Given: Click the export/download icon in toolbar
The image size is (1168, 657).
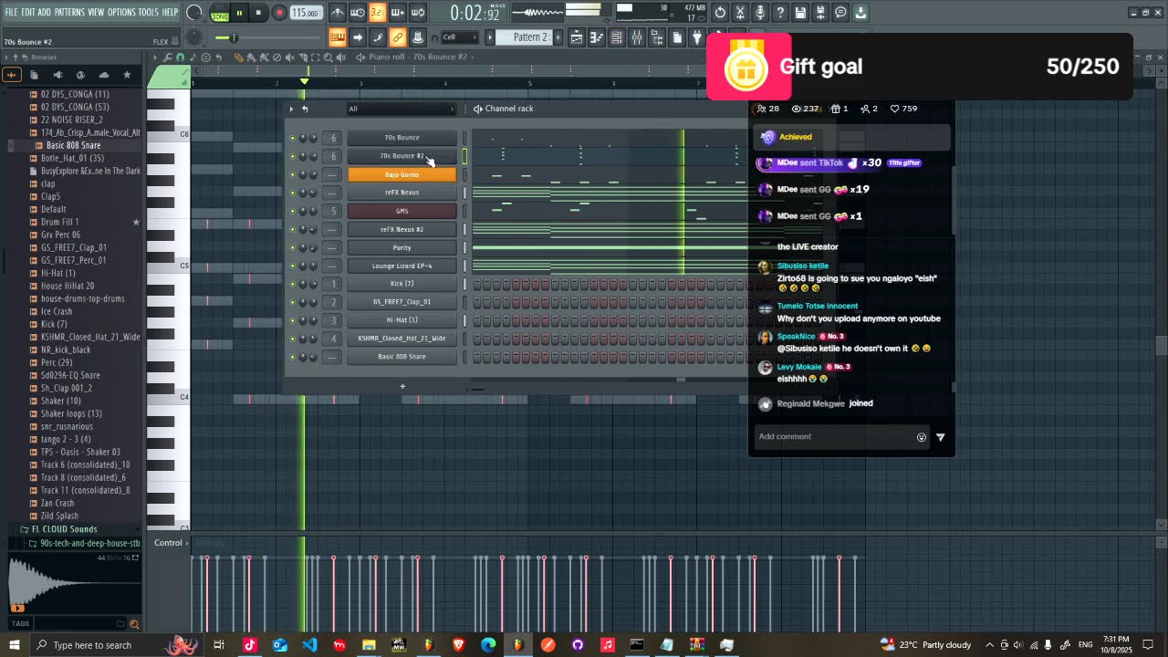Looking at the screenshot, I should [x=860, y=13].
